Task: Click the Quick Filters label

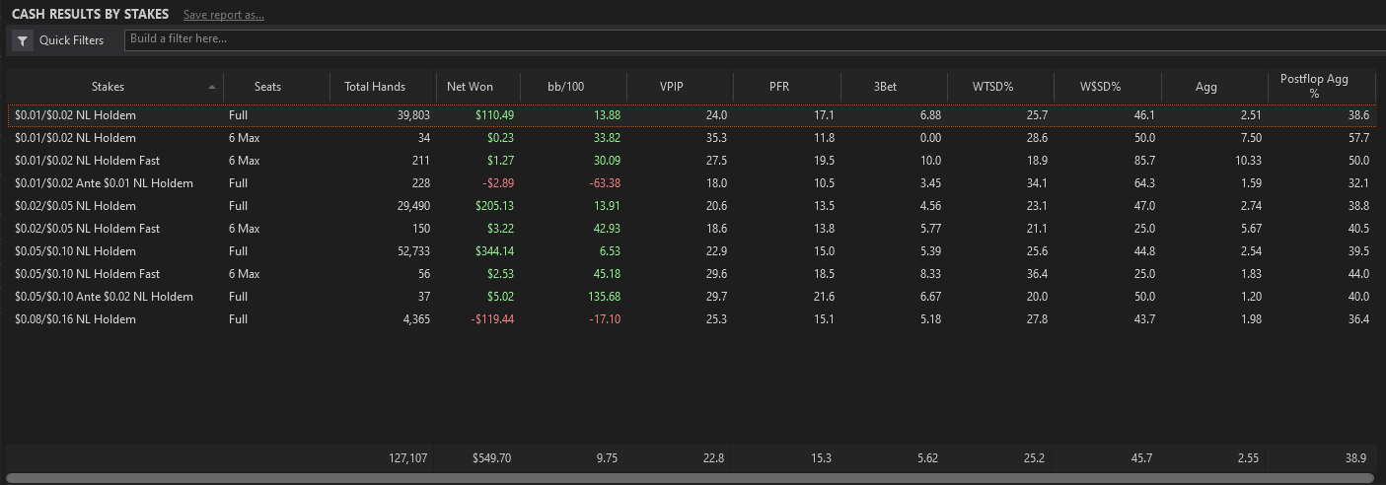Action: pyautogui.click(x=71, y=40)
